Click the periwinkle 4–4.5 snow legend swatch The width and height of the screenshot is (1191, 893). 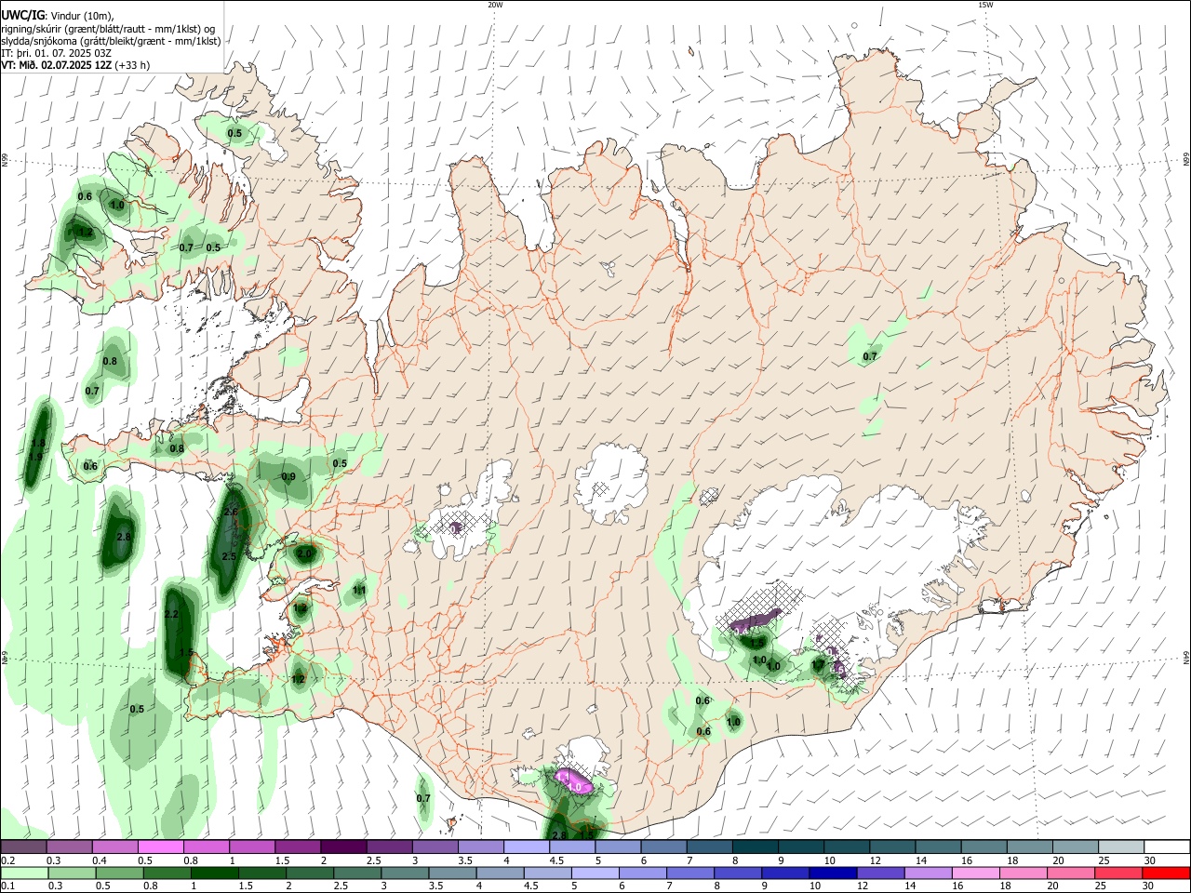(x=527, y=847)
